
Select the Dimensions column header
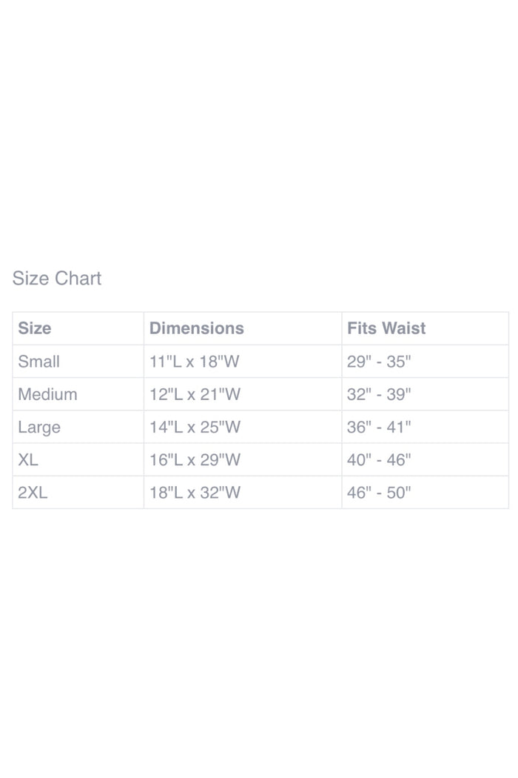[x=243, y=328]
